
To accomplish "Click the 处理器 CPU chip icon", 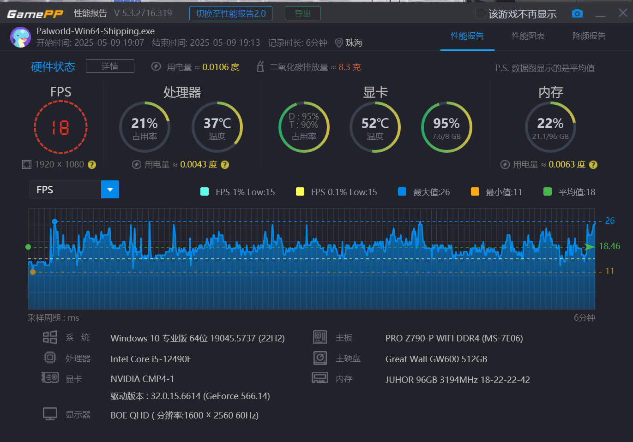I will (50, 358).
